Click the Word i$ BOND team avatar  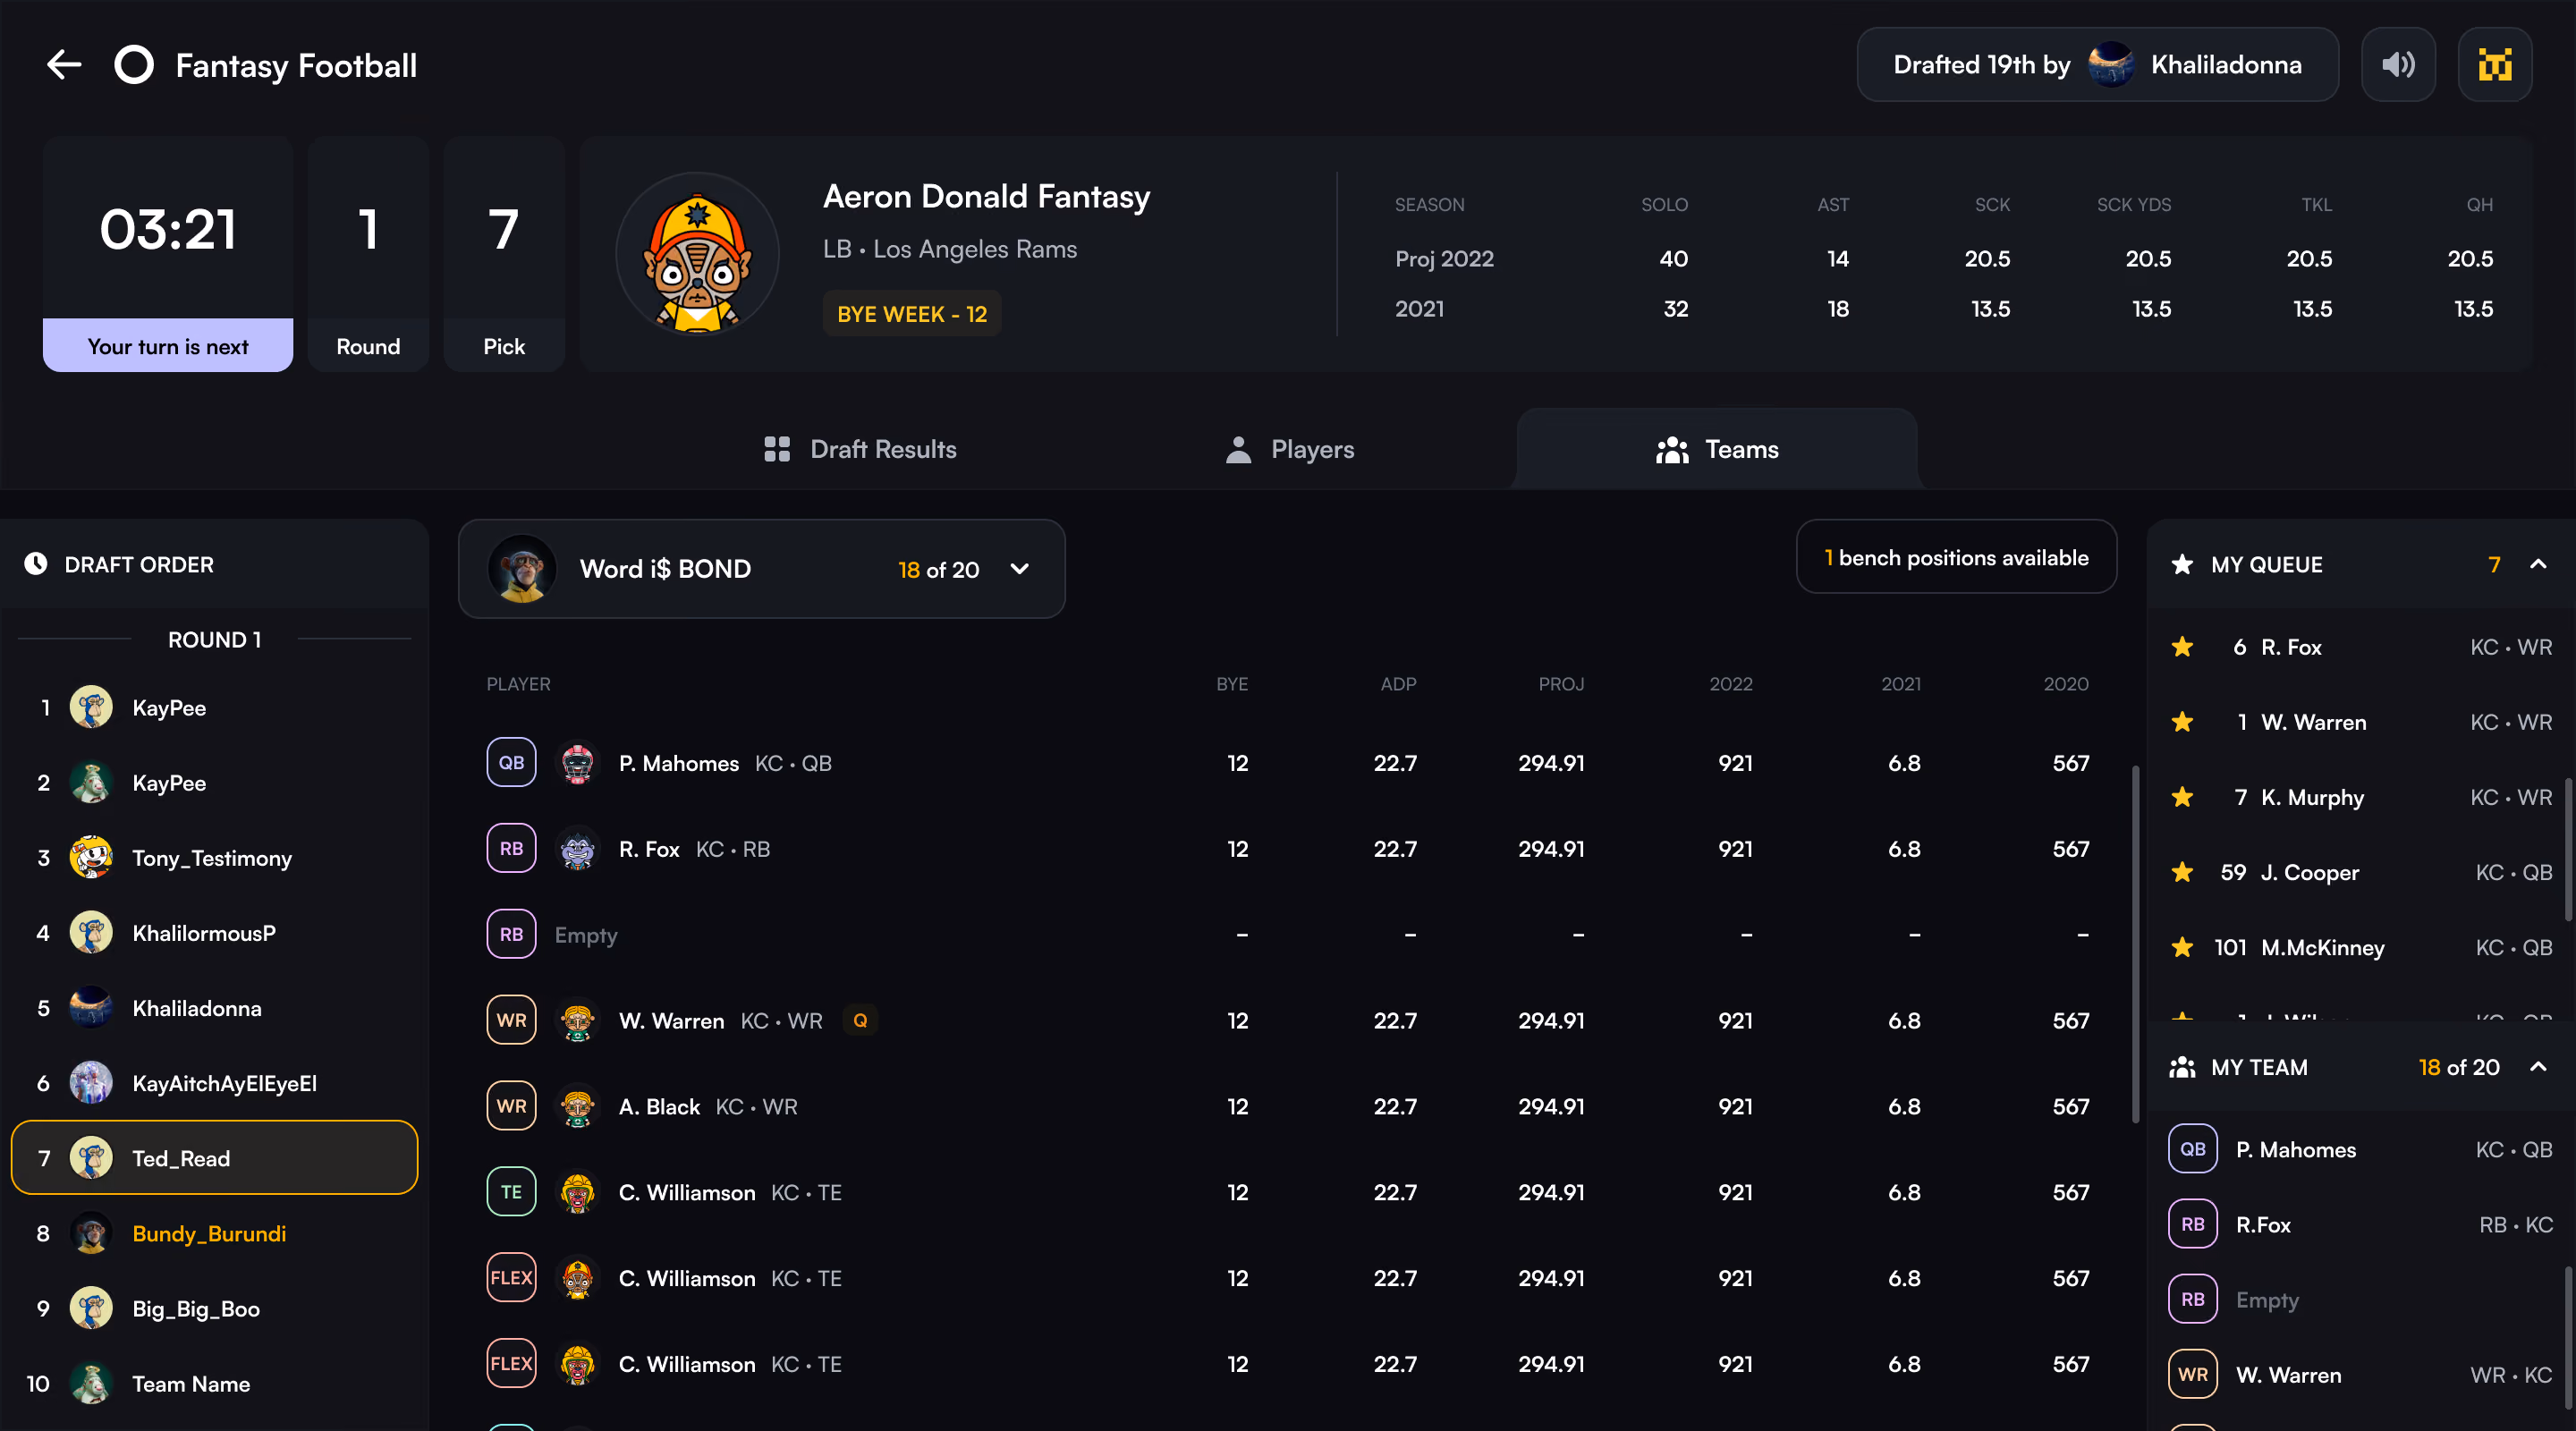click(521, 569)
